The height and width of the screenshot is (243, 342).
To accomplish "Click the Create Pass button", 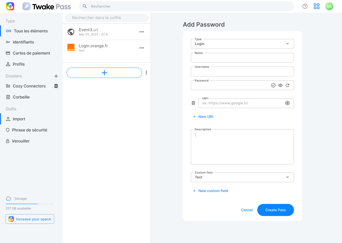I will [276, 210].
